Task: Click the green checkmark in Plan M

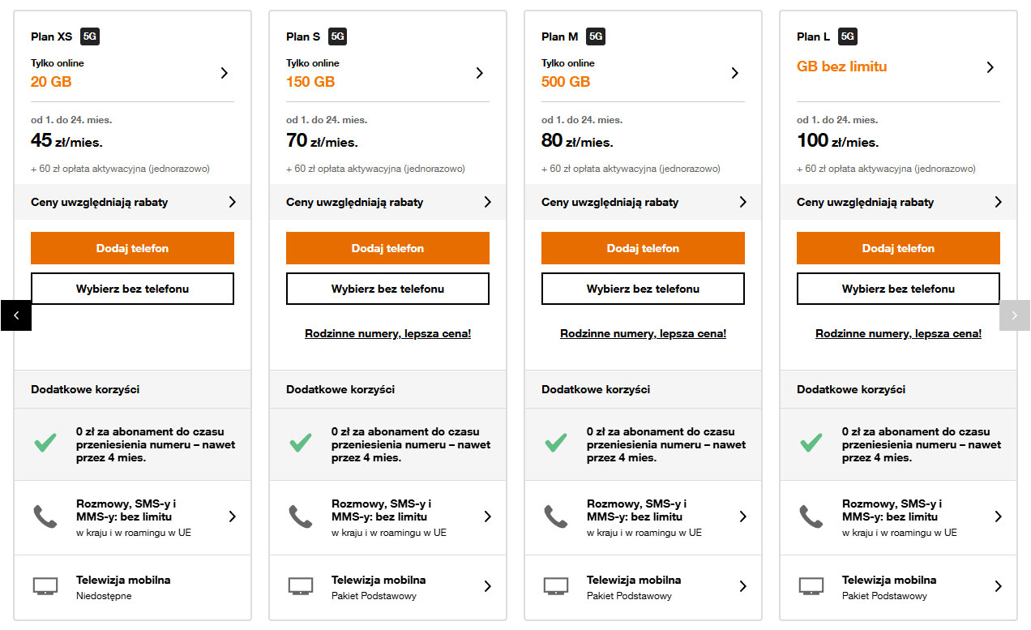Action: [555, 443]
